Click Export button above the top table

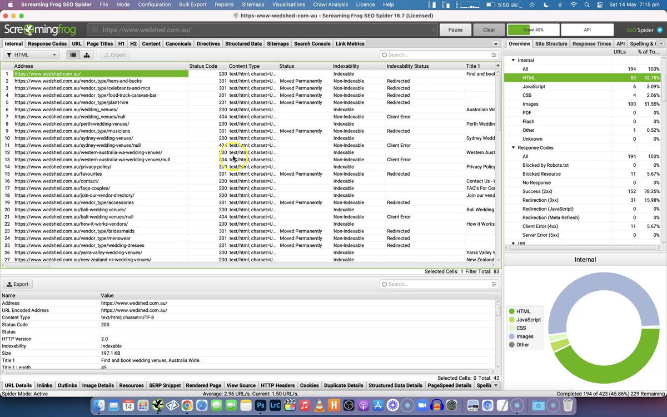pyautogui.click(x=114, y=55)
